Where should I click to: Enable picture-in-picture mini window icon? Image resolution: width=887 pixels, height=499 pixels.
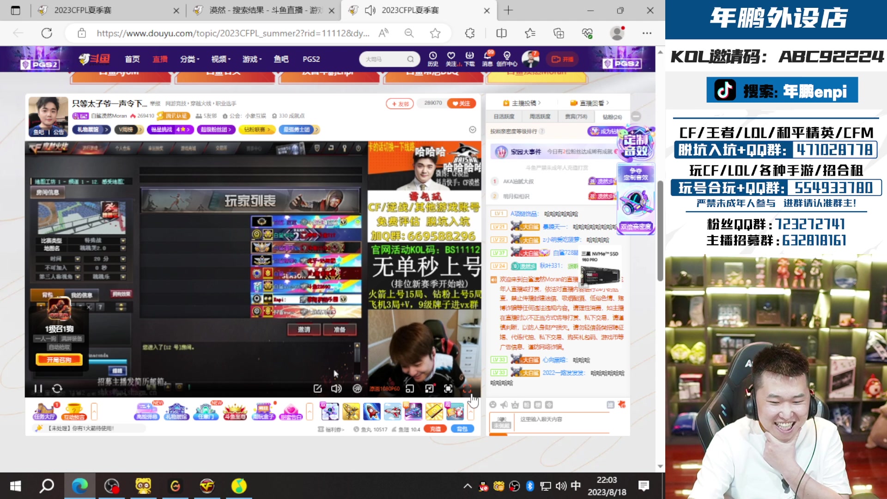(x=429, y=389)
